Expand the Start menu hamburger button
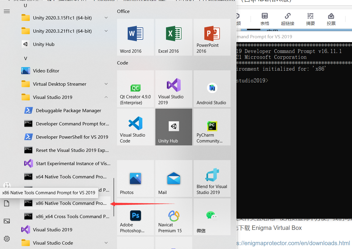352x249 pixels. (7, 11)
